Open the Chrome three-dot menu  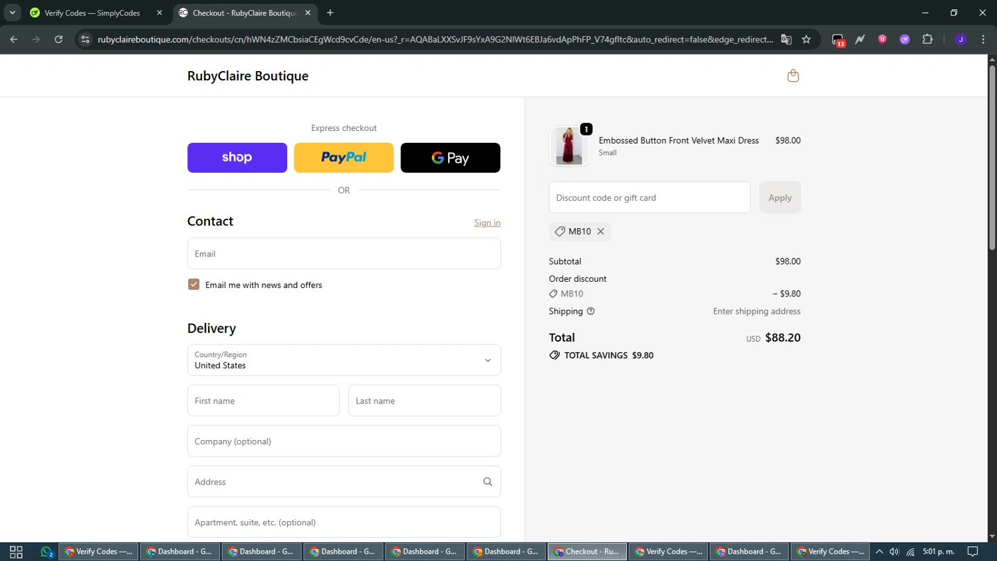tap(983, 39)
